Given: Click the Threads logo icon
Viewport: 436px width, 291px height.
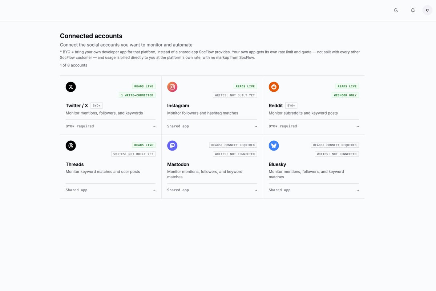Looking at the screenshot, I should [71, 146].
